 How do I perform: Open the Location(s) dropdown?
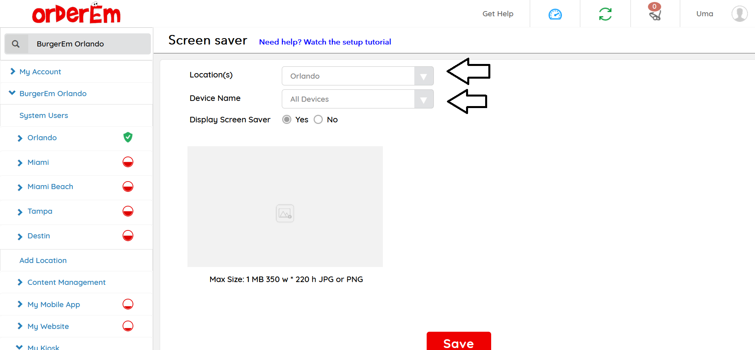[357, 76]
